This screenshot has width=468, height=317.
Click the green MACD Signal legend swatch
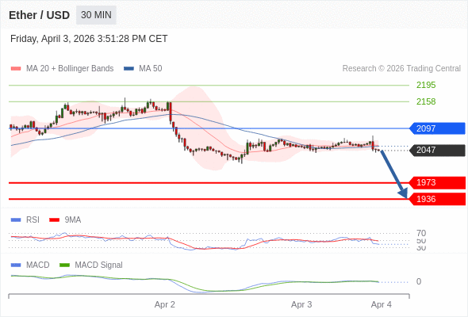[x=64, y=265]
